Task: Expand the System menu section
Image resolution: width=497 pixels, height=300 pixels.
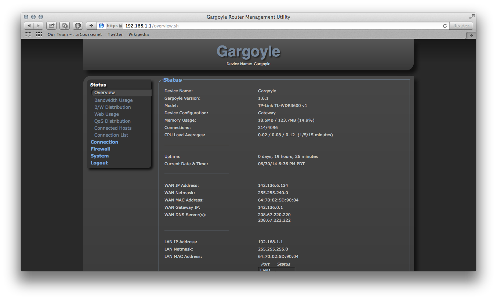Action: [x=99, y=156]
